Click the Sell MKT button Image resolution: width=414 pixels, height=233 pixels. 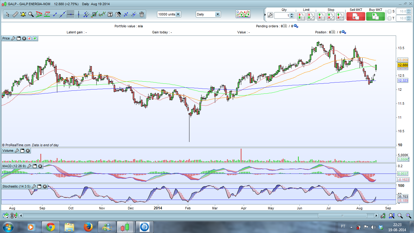pos(356,16)
